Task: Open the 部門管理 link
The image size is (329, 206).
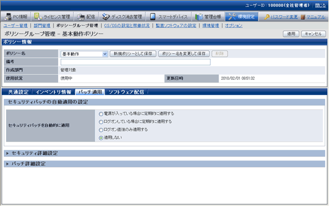Action: pos(42,25)
